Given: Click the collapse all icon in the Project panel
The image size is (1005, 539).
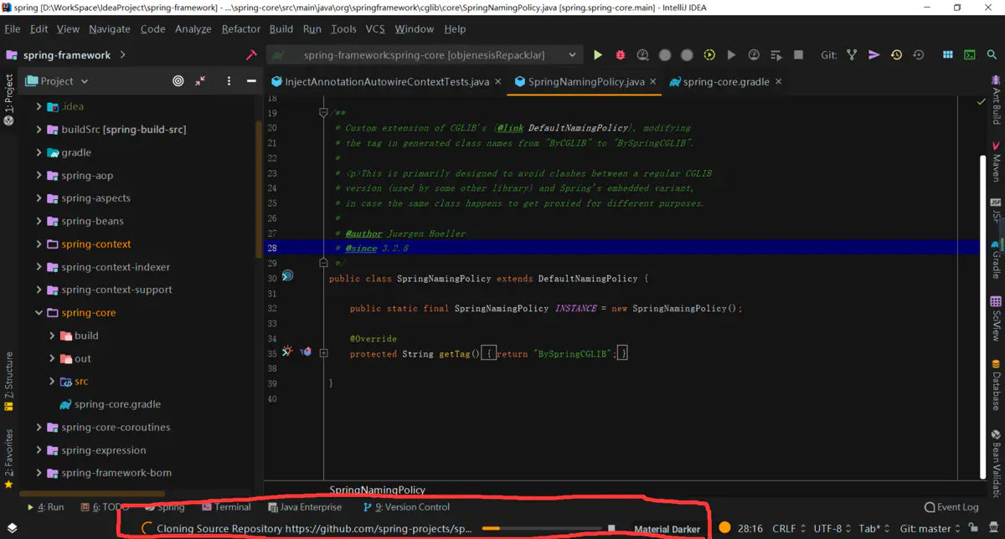Looking at the screenshot, I should 200,81.
